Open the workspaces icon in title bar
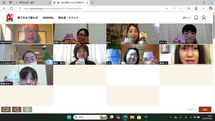 [x=4, y=3]
